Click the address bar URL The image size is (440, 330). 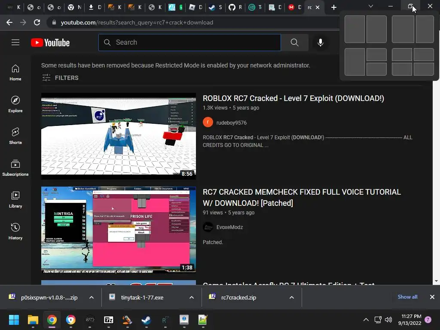tap(137, 22)
